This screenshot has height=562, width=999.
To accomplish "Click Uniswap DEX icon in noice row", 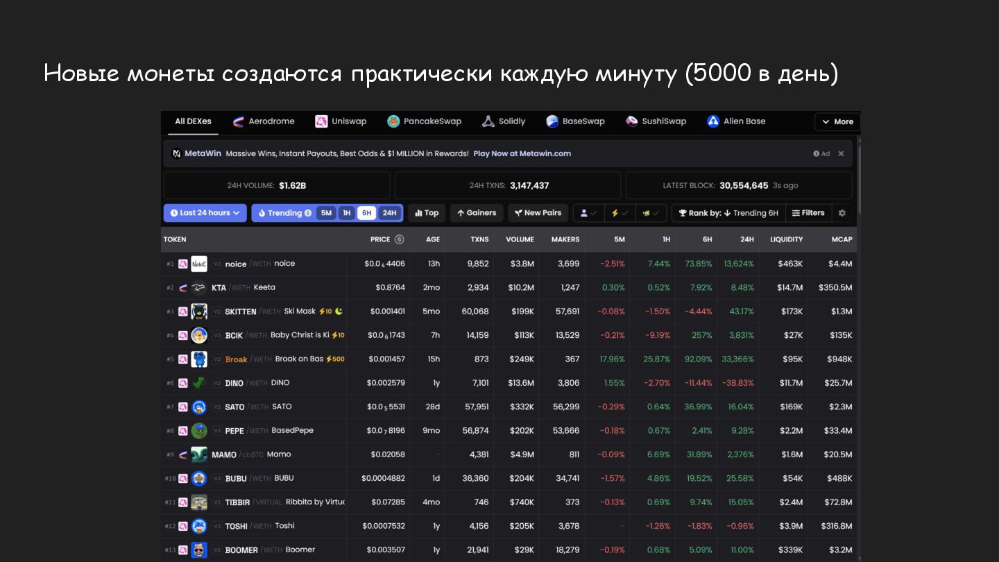I will (x=183, y=264).
